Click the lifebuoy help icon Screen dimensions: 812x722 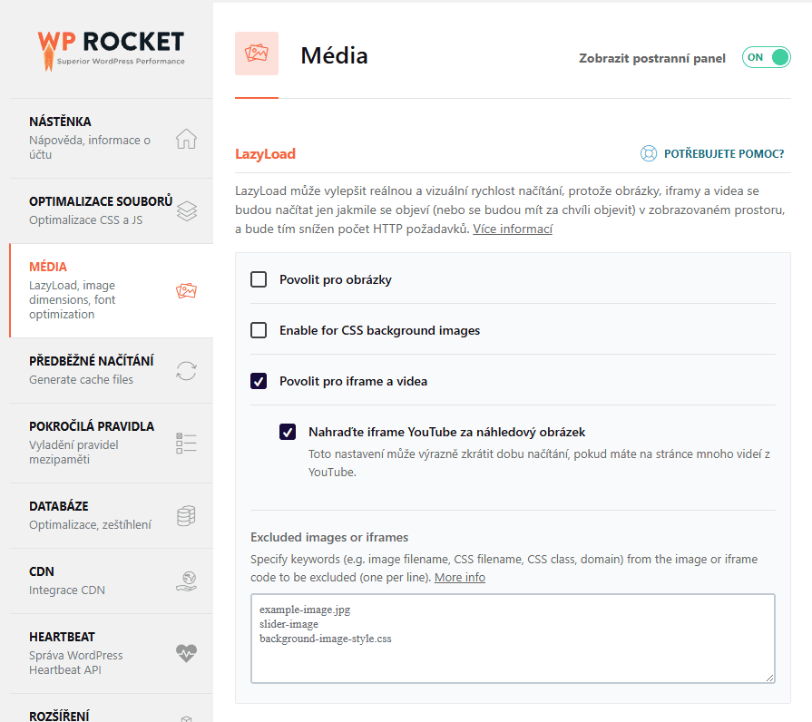pos(649,153)
